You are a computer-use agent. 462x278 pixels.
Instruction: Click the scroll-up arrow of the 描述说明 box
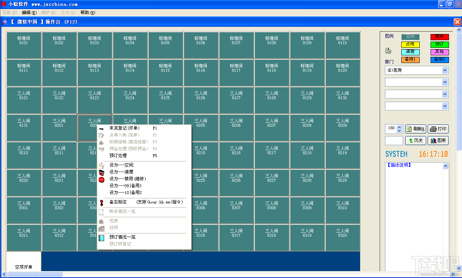coord(446,166)
